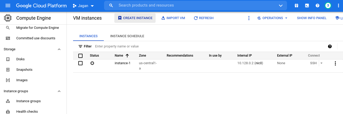Open Disks in the sidebar
Viewport: 343px width, 114px height.
(x=21, y=59)
